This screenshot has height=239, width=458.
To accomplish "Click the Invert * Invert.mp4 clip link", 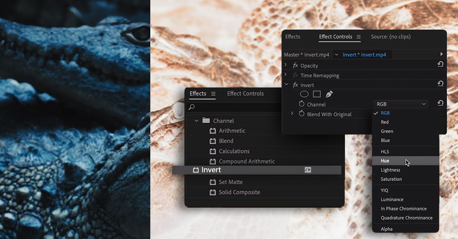I will [364, 55].
